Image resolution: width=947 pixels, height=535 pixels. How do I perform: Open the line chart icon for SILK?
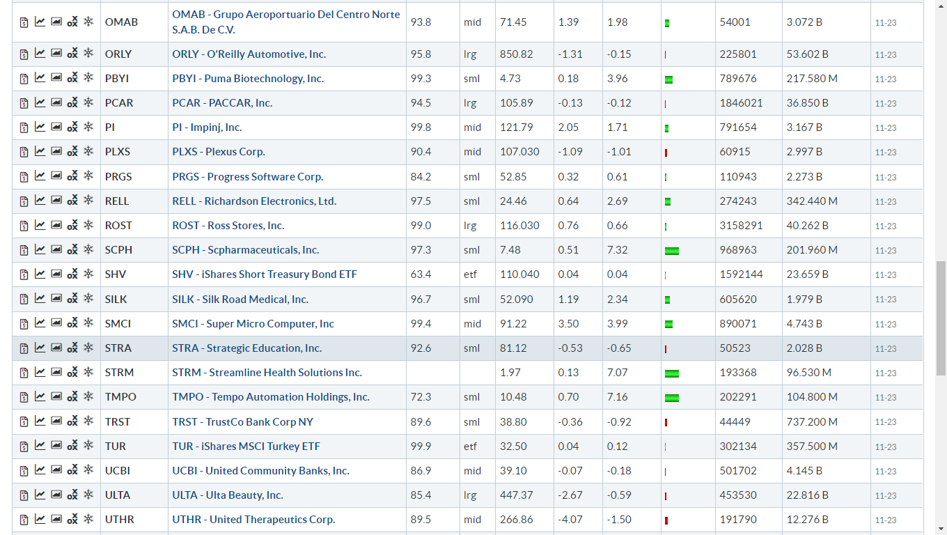point(40,299)
